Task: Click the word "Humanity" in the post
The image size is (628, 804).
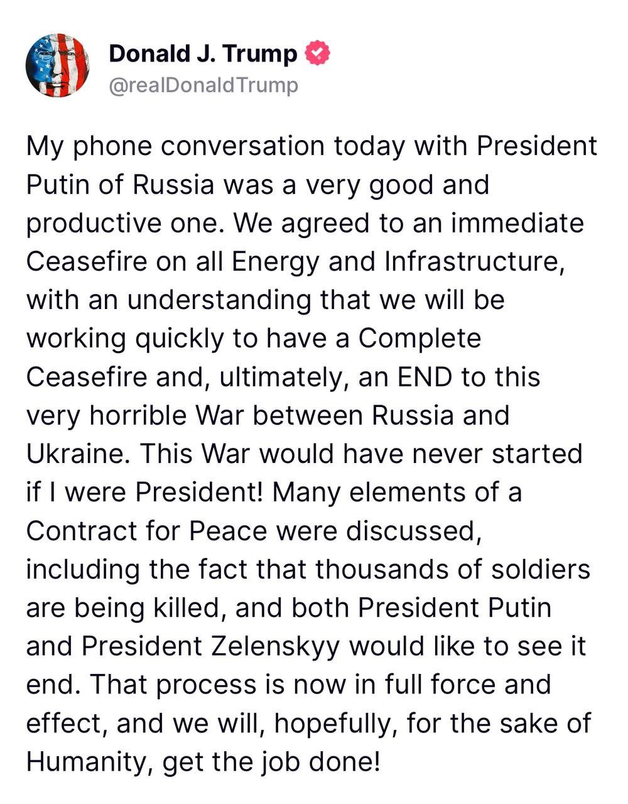Action: (x=88, y=761)
